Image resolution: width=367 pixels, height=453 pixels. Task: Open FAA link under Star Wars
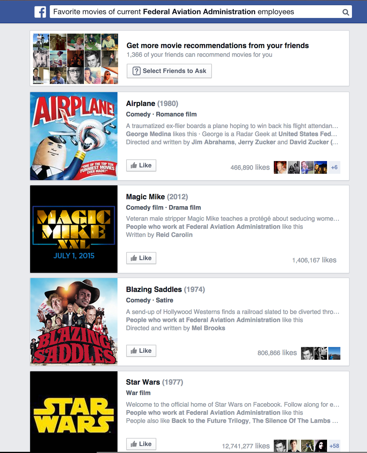(203, 413)
